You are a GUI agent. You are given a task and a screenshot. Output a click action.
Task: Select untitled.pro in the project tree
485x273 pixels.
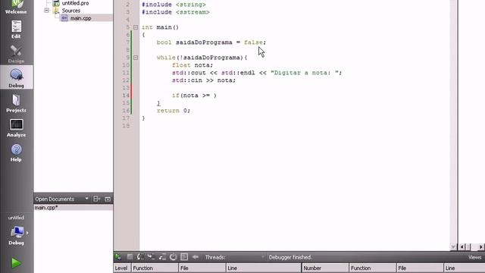pos(76,3)
